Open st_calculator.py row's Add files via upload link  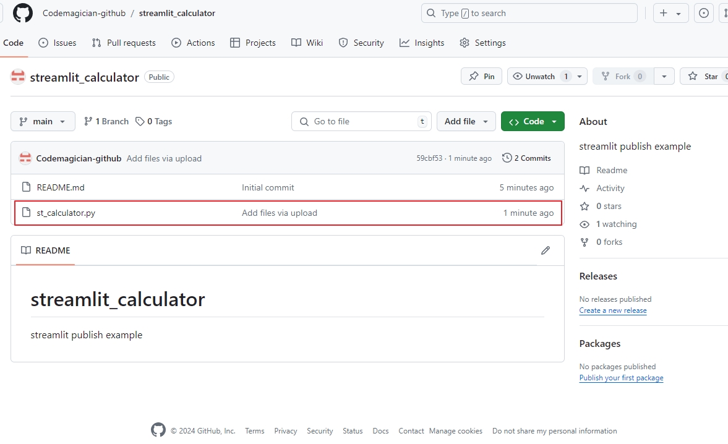point(280,213)
